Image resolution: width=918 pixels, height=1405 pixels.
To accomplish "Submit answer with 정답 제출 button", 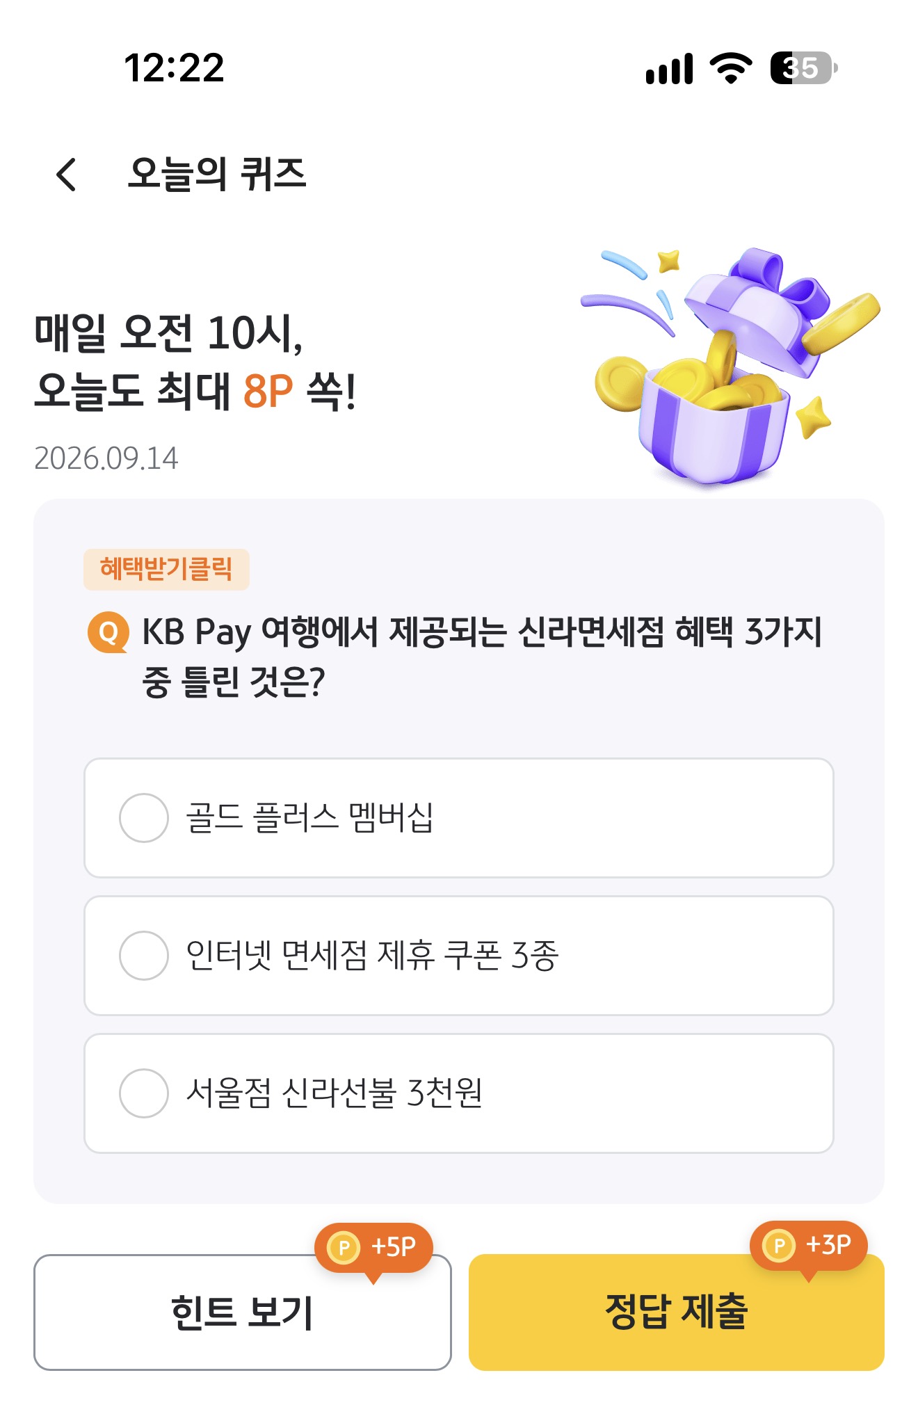I will tap(677, 1312).
